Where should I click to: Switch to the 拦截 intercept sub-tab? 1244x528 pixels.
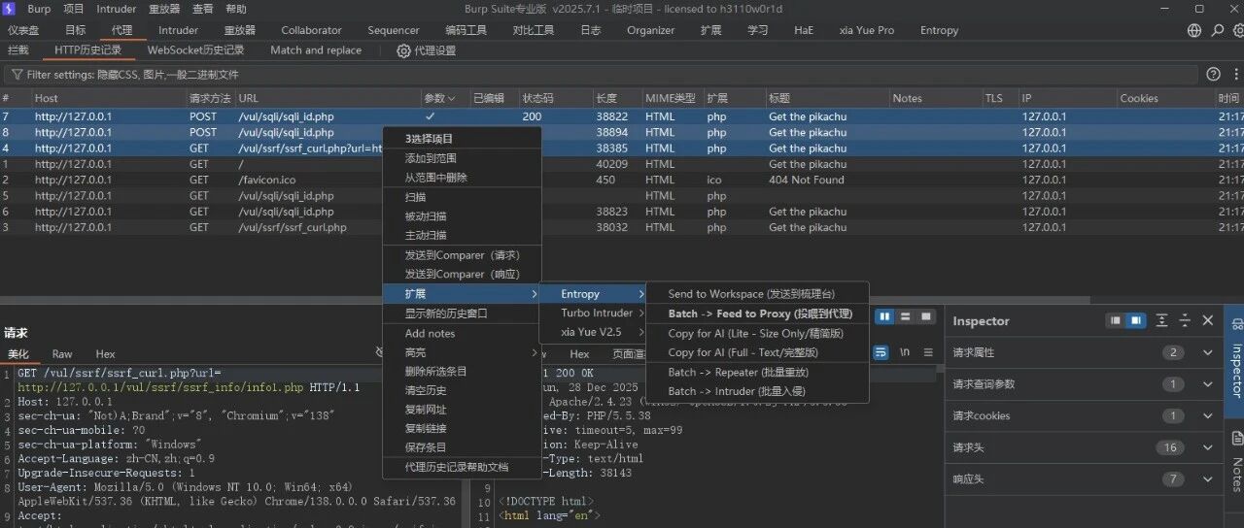tap(18, 50)
